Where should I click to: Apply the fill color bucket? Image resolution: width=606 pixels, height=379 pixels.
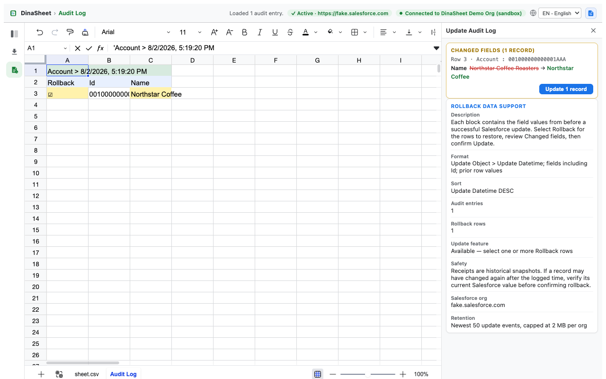tap(330, 32)
